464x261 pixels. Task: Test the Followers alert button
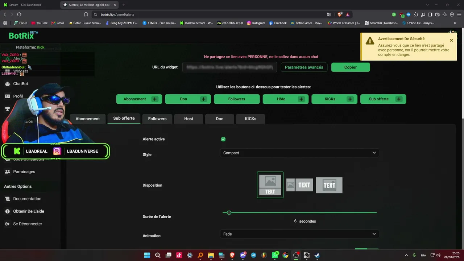click(237, 99)
